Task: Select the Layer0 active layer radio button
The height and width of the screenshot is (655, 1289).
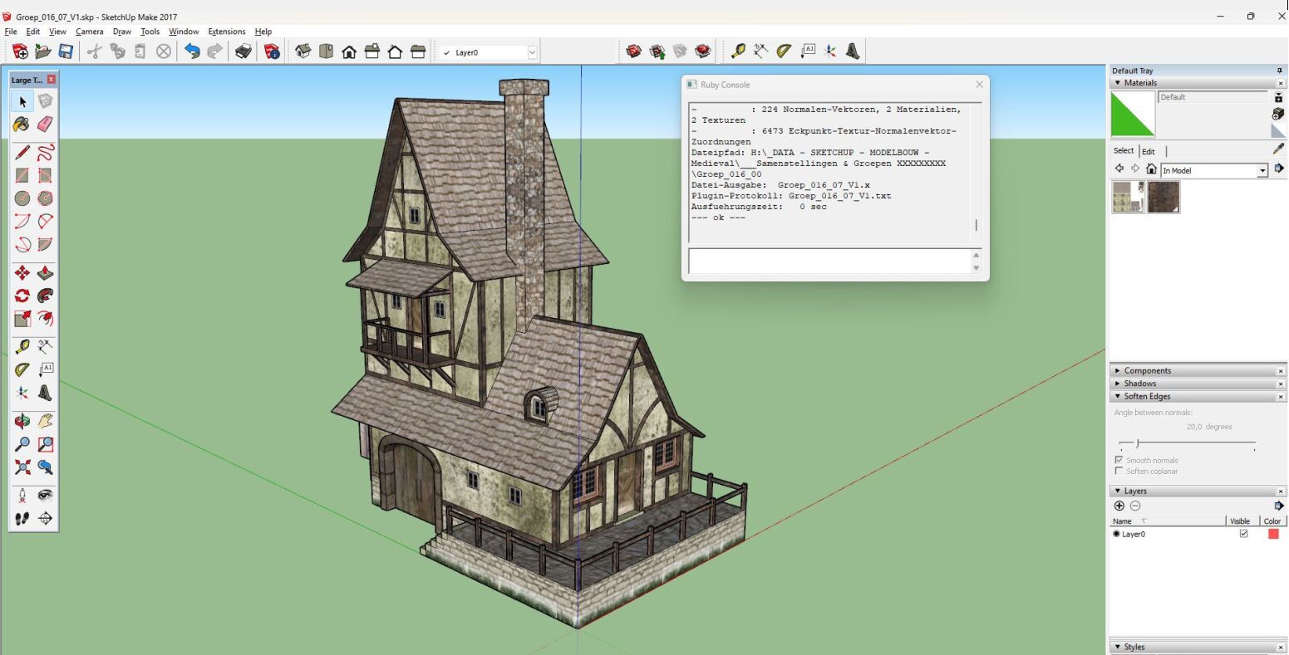Action: coord(1116,534)
